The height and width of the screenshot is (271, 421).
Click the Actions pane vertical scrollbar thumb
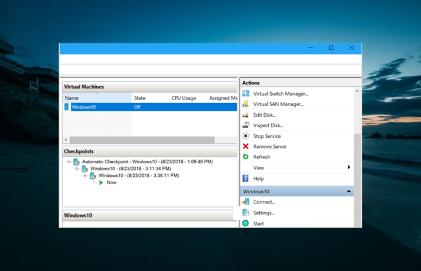coord(357,180)
